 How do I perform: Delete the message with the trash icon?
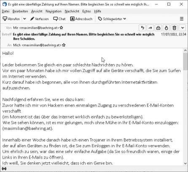[174, 28]
